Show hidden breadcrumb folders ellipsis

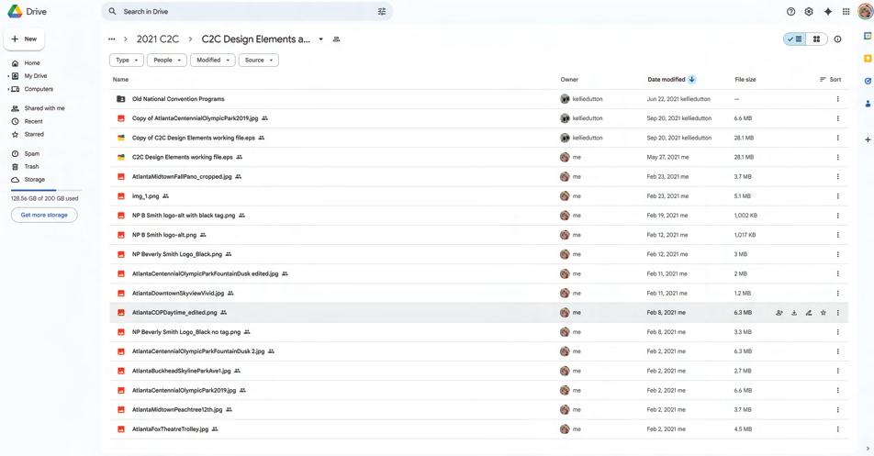[x=112, y=39]
